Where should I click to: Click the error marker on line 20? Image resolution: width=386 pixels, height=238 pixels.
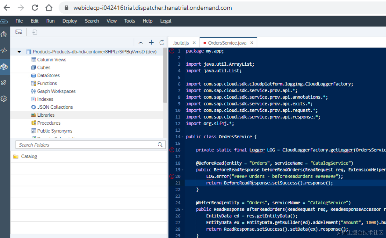172,176
